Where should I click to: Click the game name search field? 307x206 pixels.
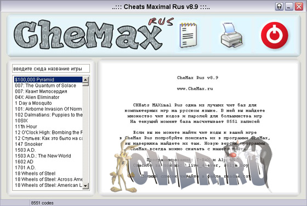(x=51, y=69)
